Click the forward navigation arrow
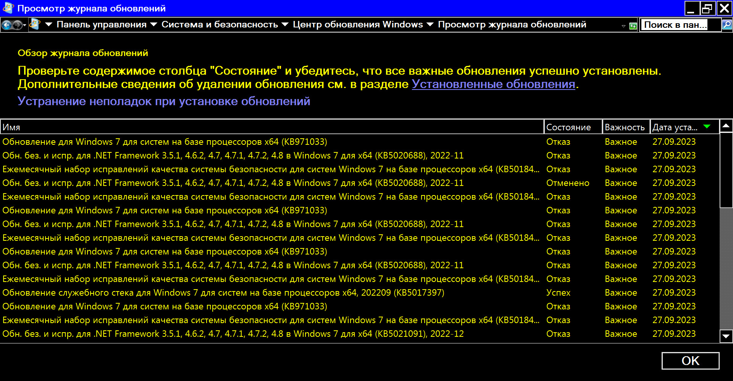Image resolution: width=733 pixels, height=381 pixels. [17, 25]
